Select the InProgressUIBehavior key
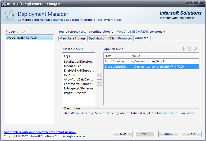Viewport: 206px width, 141px height. (x=79, y=88)
